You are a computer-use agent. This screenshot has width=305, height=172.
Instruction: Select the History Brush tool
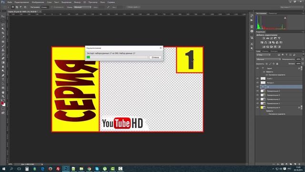[x=3, y=54]
